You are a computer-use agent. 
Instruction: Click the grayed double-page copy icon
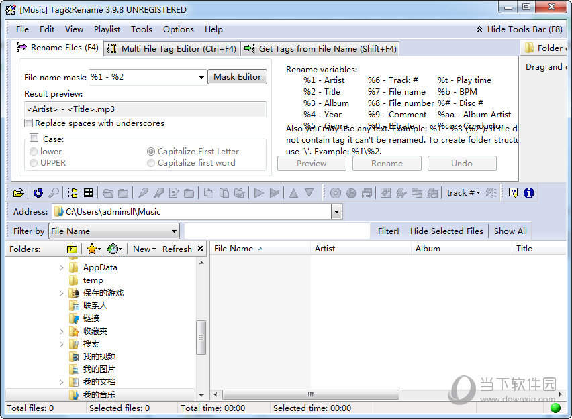click(209, 193)
